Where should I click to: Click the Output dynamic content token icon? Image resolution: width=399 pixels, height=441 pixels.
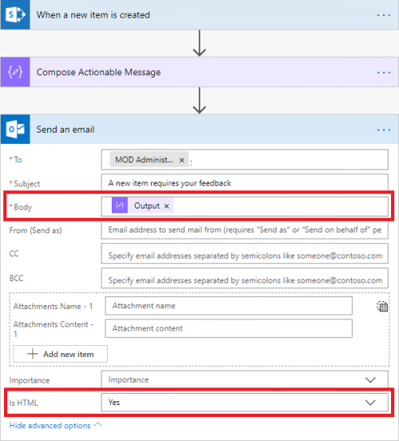pos(120,205)
